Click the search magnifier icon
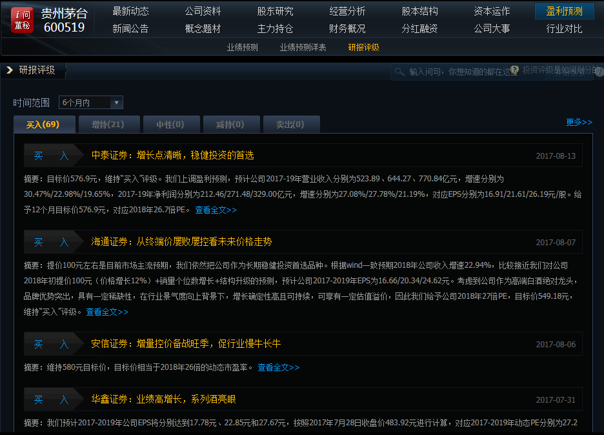 pyautogui.click(x=399, y=72)
